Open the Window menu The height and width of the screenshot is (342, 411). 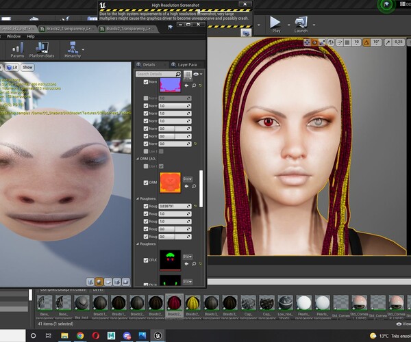tap(14, 36)
